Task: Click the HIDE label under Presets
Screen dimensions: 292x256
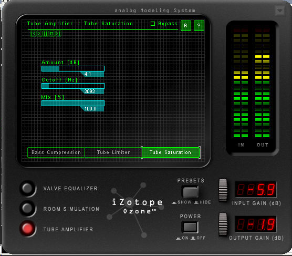Action: point(205,202)
